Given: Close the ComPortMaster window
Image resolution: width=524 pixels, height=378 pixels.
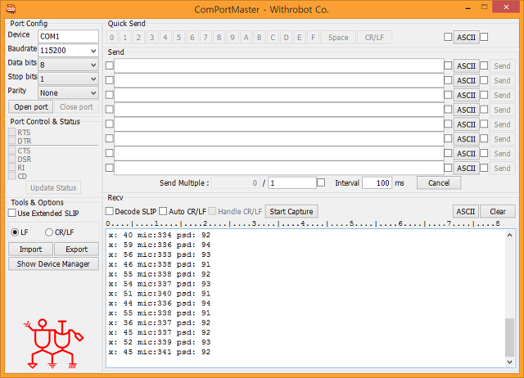Looking at the screenshot, I should 506,7.
